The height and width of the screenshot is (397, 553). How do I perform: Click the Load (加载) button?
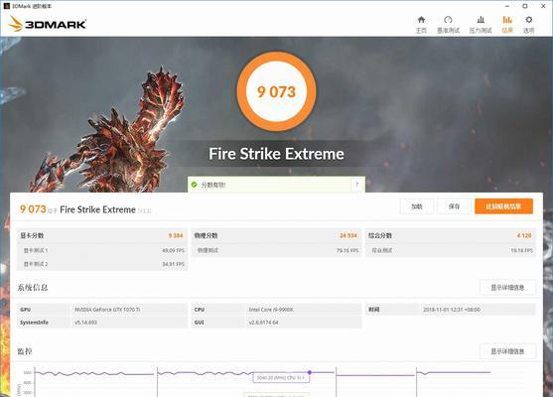pos(417,206)
